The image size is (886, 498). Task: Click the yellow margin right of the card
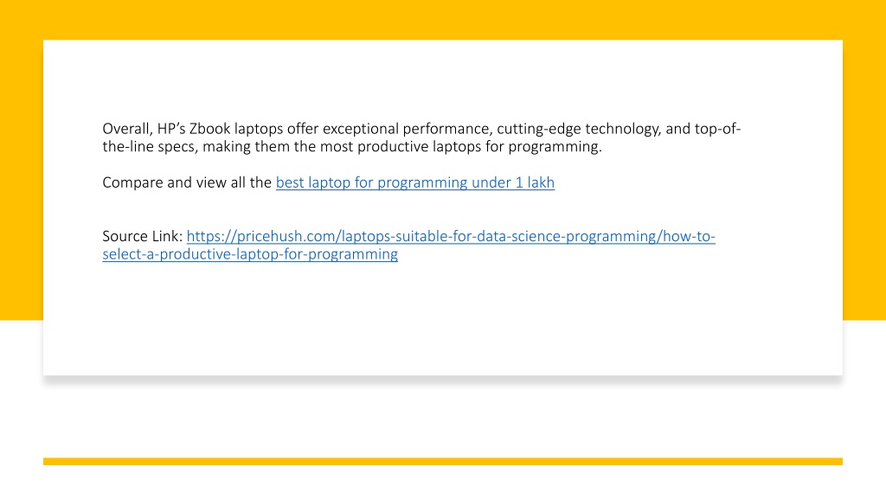point(864,180)
